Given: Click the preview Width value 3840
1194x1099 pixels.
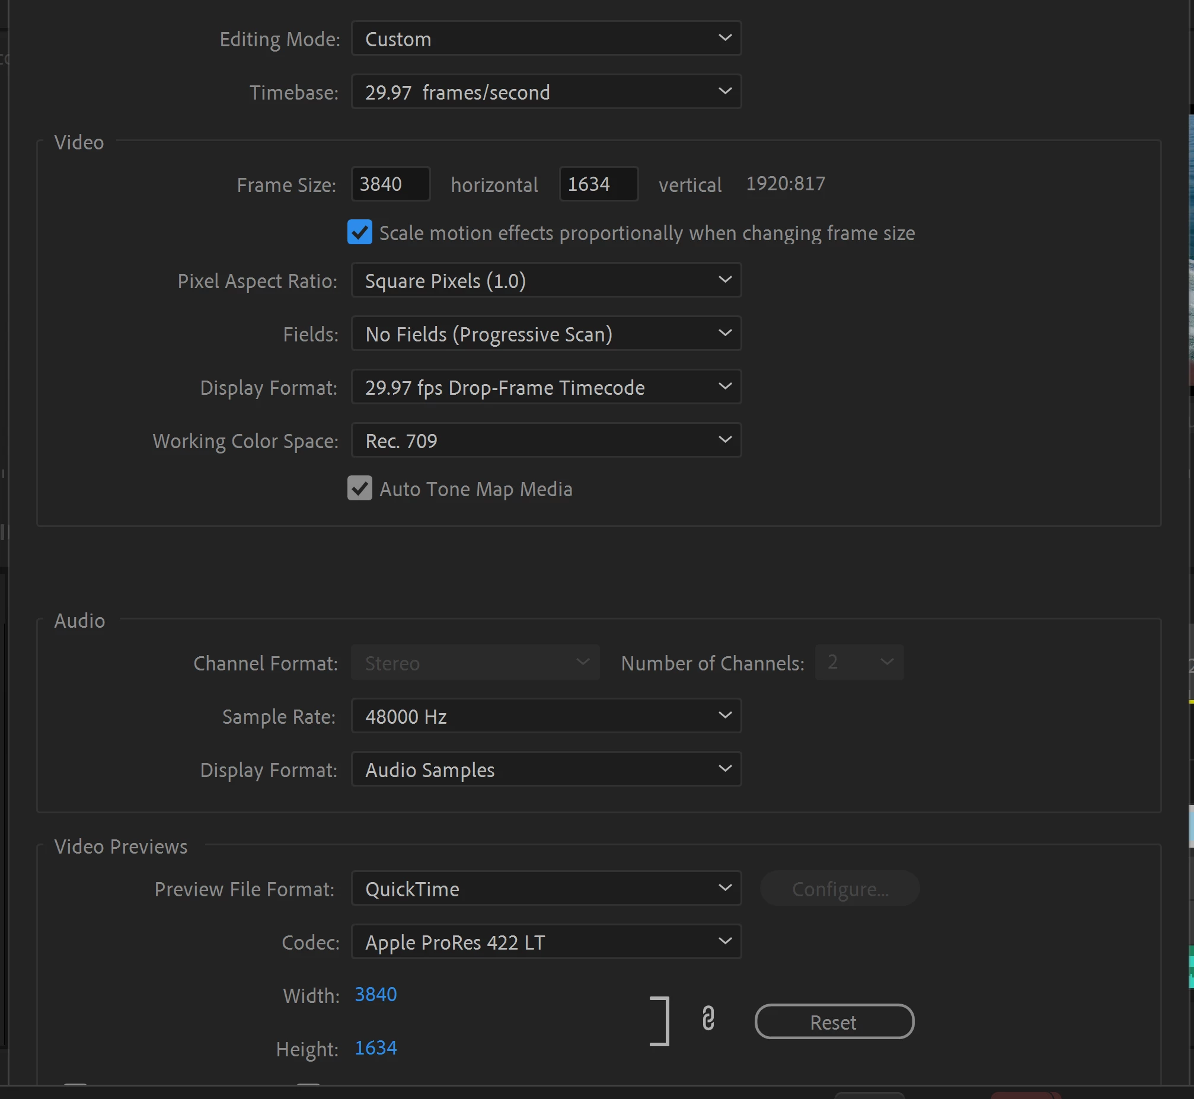Looking at the screenshot, I should tap(376, 994).
